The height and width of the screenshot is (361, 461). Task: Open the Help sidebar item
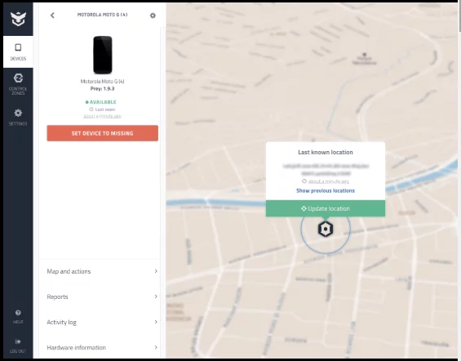point(18,317)
